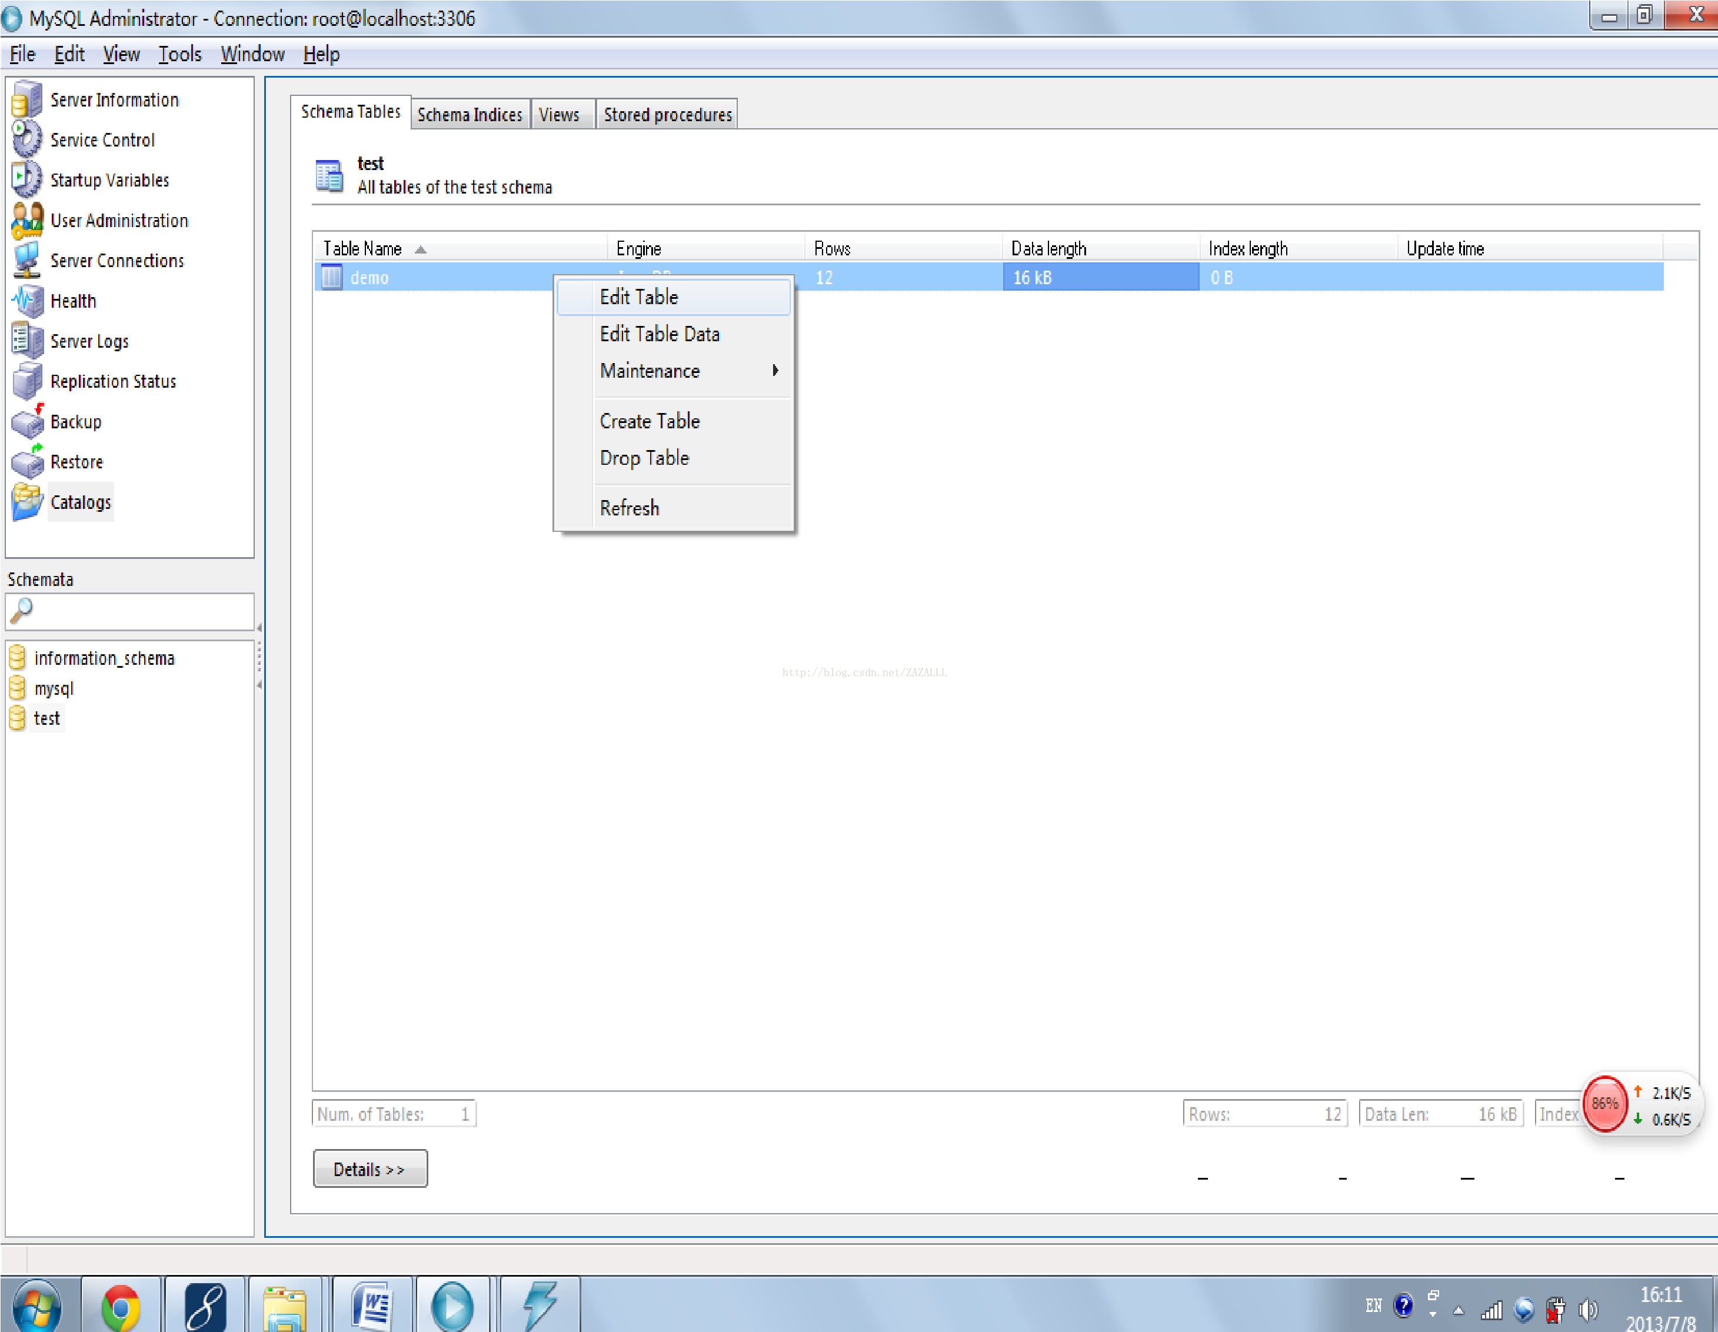
Task: Sort by the Table Name column arrow
Action: [421, 249]
